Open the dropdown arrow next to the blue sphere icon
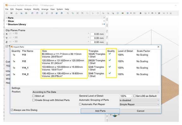182x125 pixels. [x=131, y=13]
